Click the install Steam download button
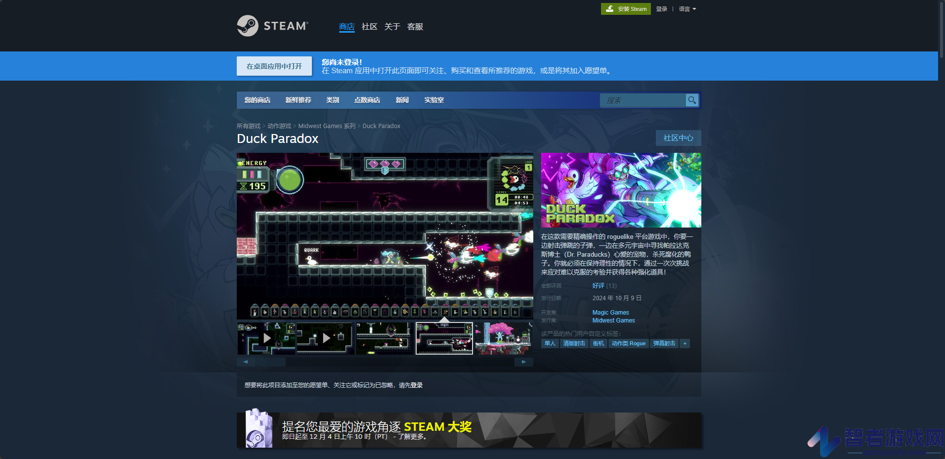 pyautogui.click(x=626, y=9)
